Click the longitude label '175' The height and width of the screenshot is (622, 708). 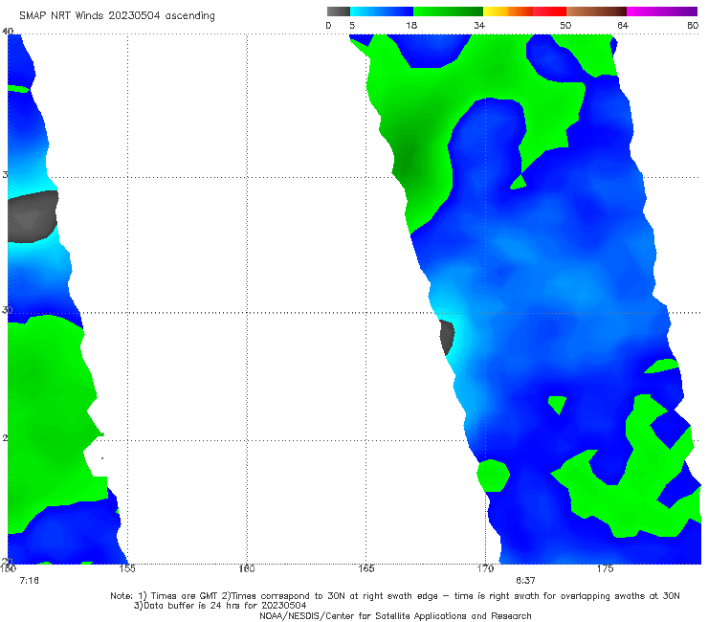605,568
